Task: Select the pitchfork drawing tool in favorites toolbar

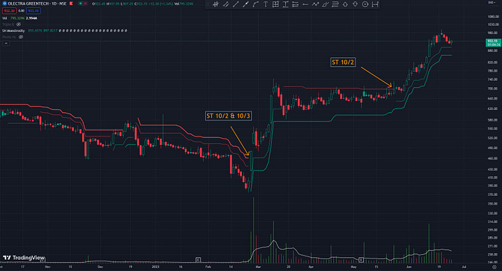Action: pyautogui.click(x=215, y=4)
